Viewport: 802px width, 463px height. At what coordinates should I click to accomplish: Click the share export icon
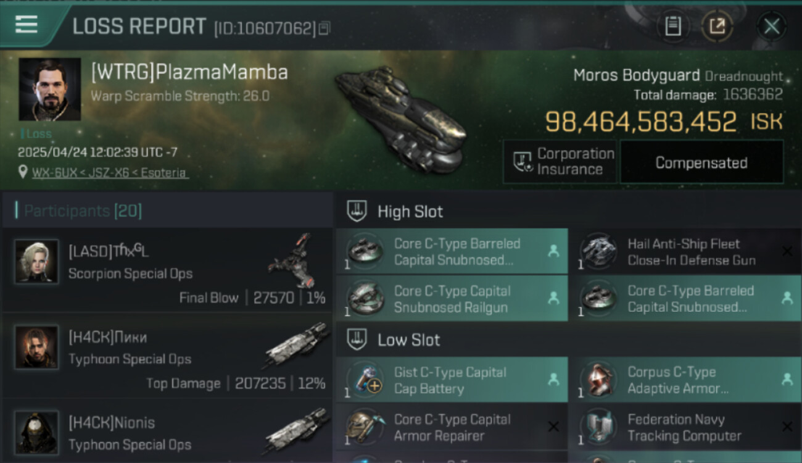[x=717, y=27]
